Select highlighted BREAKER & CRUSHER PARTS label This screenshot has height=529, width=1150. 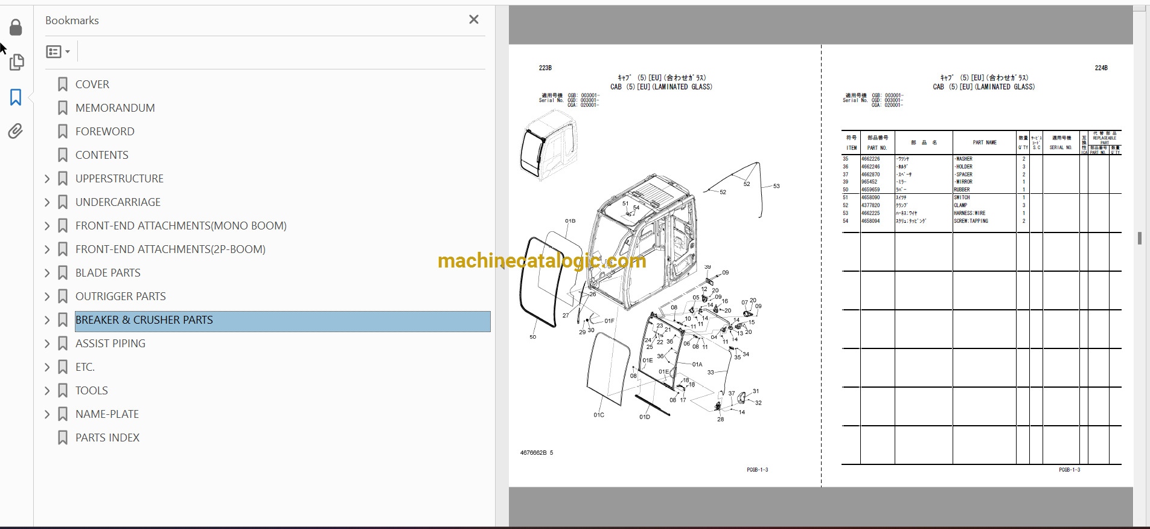pos(144,320)
